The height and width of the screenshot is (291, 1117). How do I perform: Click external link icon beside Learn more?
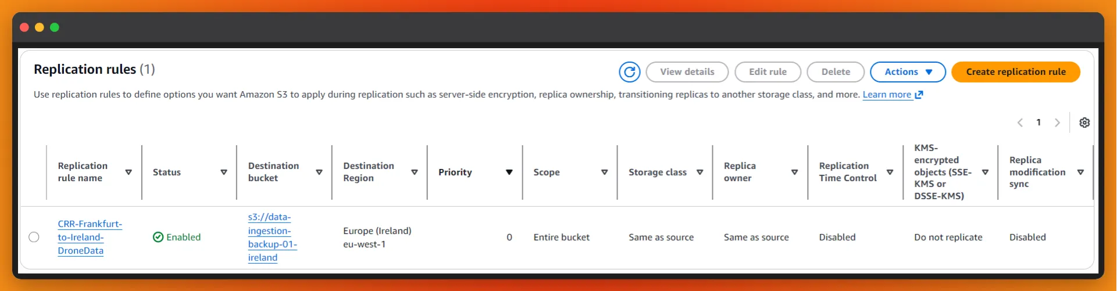click(x=919, y=95)
